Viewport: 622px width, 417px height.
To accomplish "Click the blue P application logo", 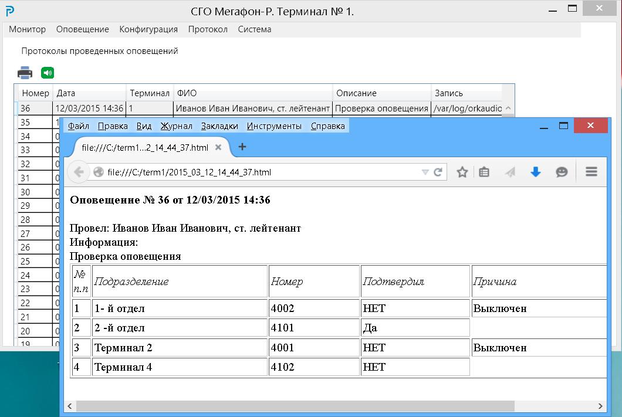I will (10, 11).
